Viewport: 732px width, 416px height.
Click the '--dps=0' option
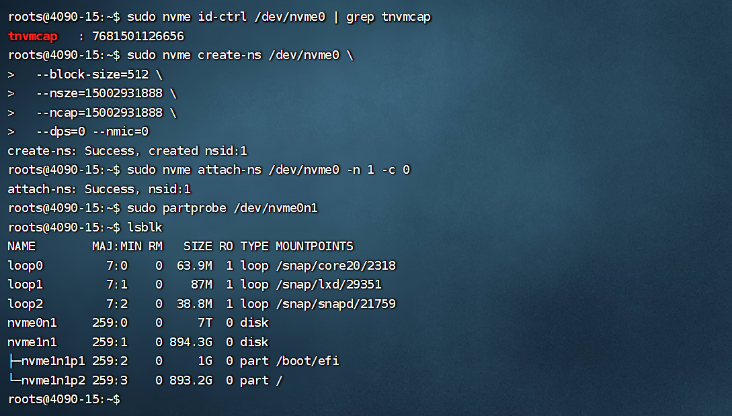tap(60, 132)
